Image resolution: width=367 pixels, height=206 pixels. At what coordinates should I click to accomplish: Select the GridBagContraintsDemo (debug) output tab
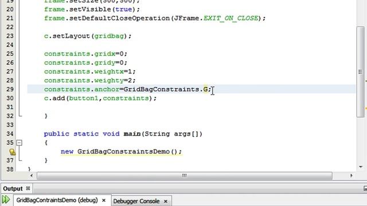57,200
